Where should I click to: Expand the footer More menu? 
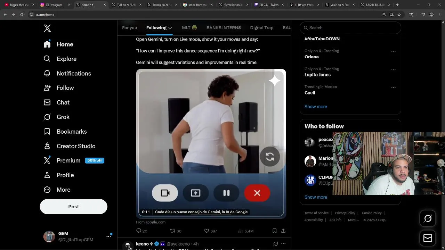(353, 220)
